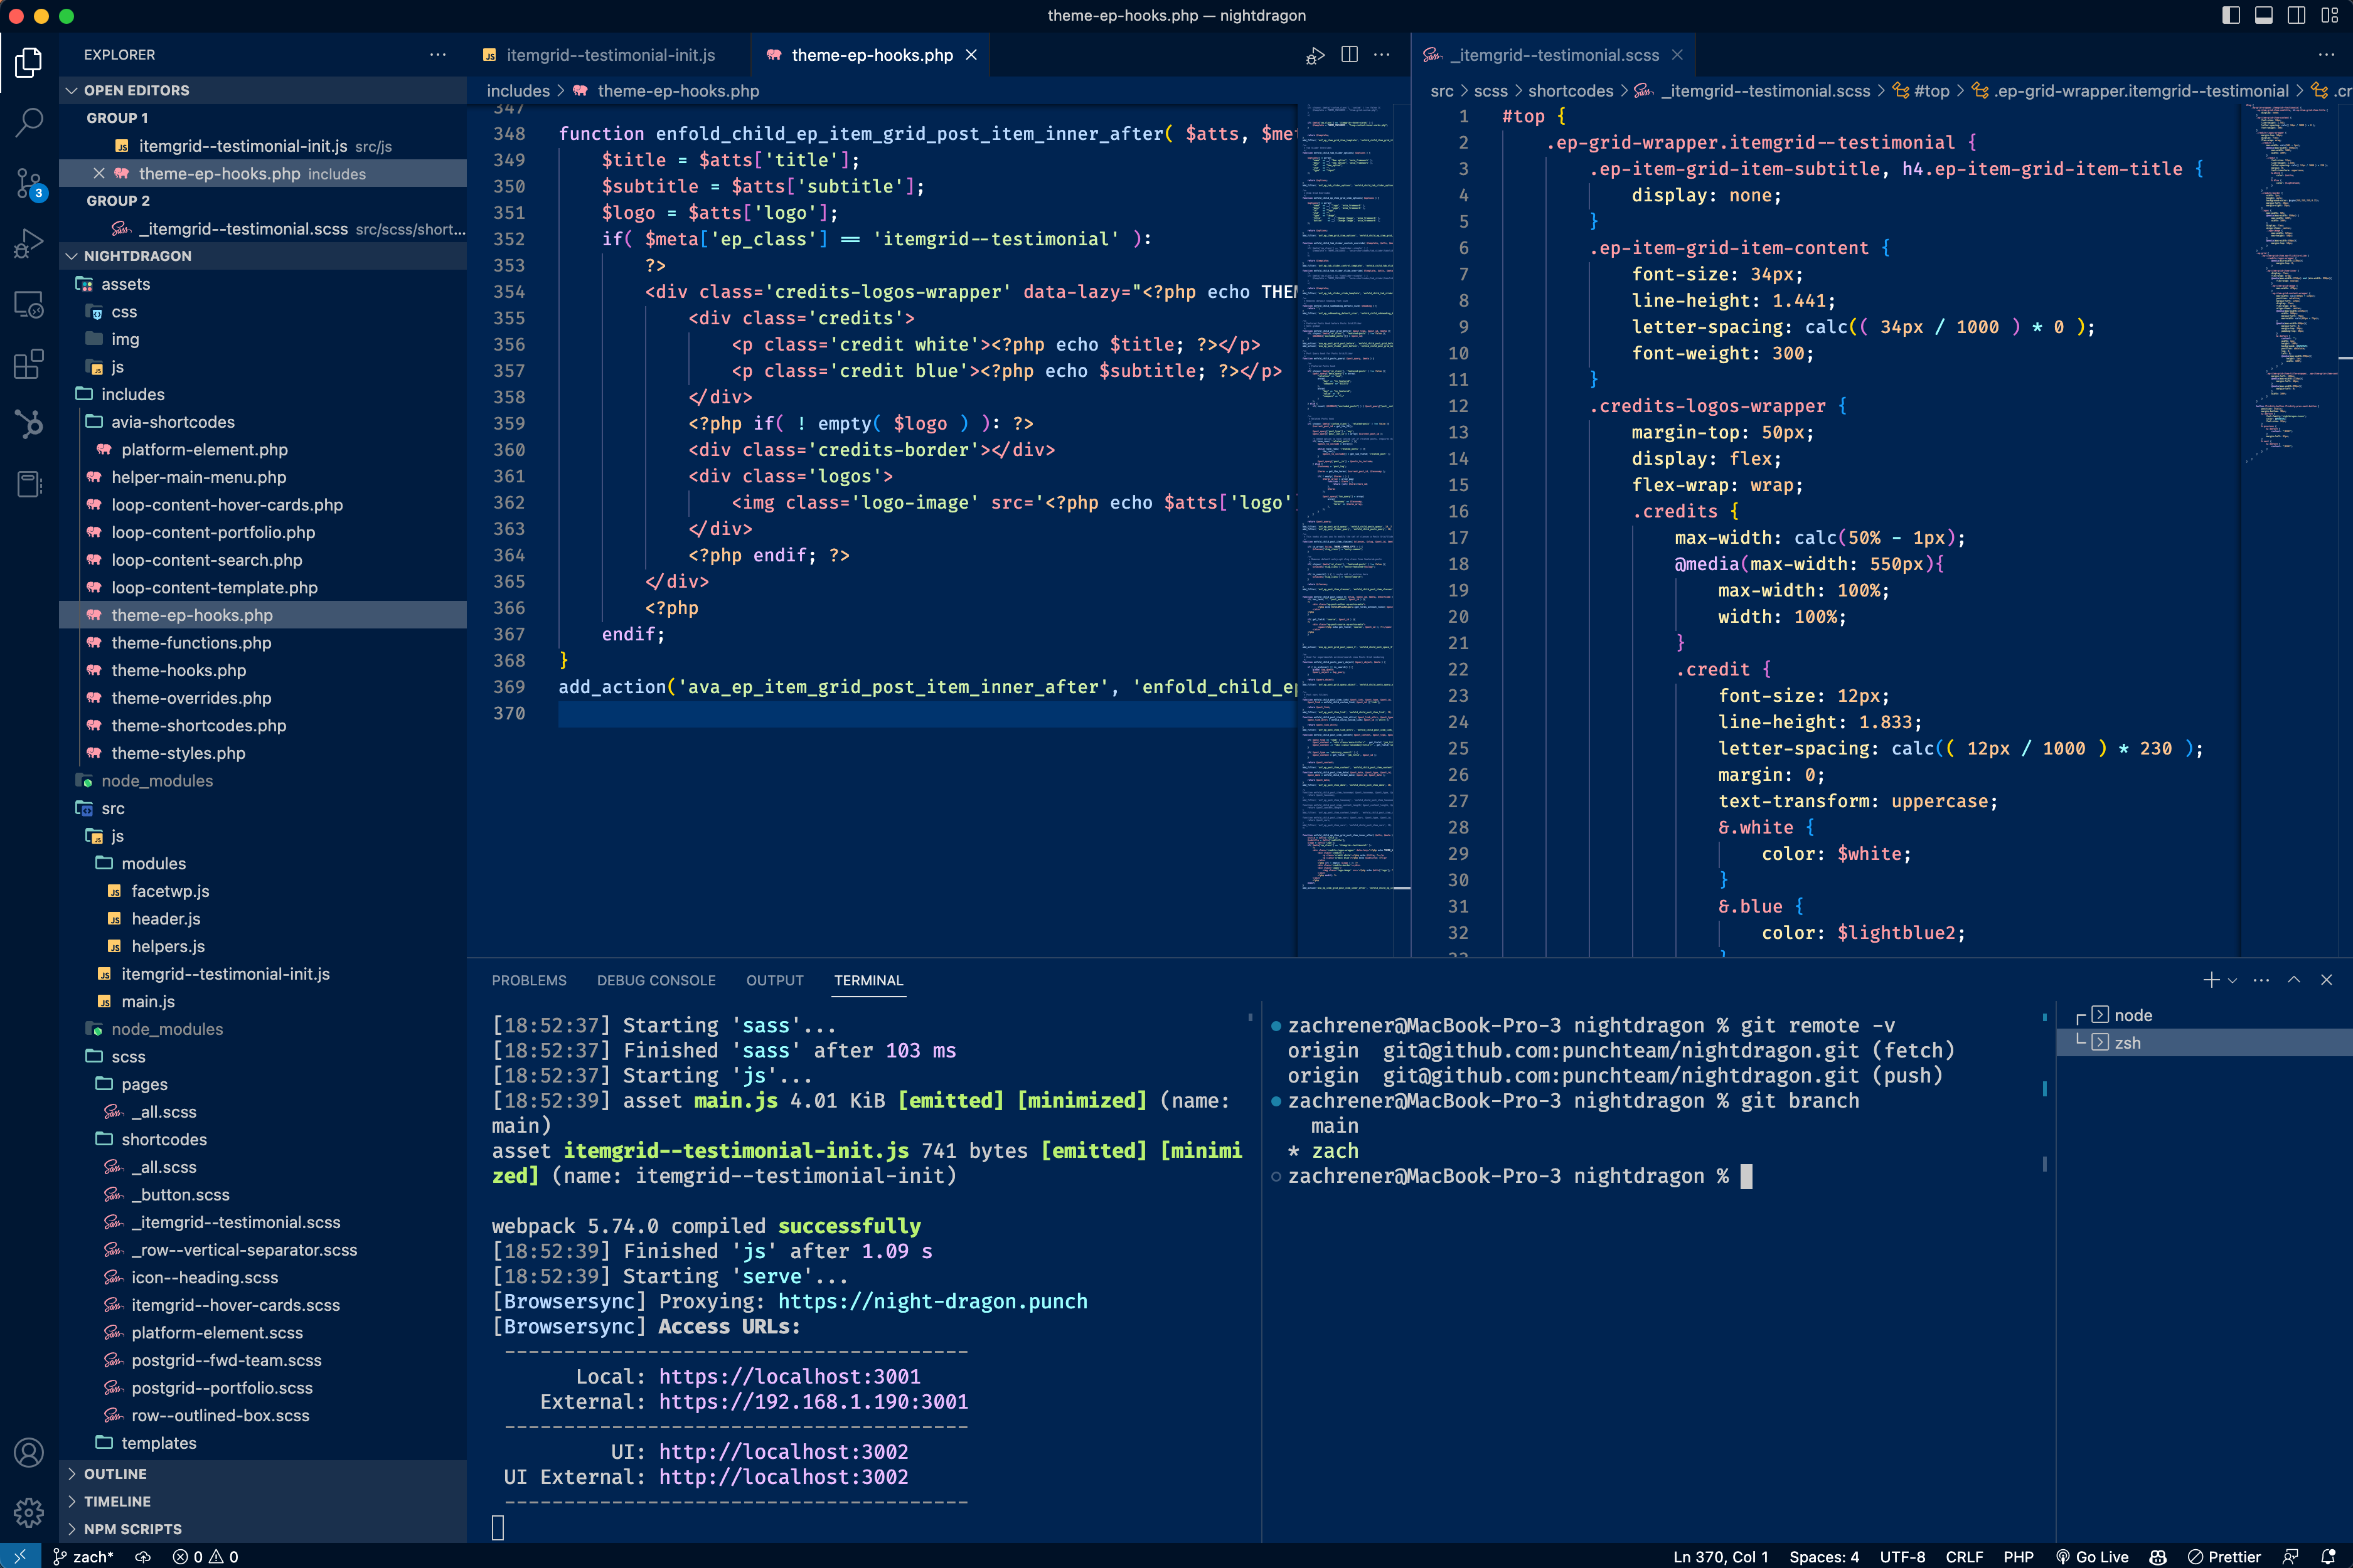Toggle the Secondary Side Bar
Screen dimensions: 2353x1568
(x=2297, y=15)
